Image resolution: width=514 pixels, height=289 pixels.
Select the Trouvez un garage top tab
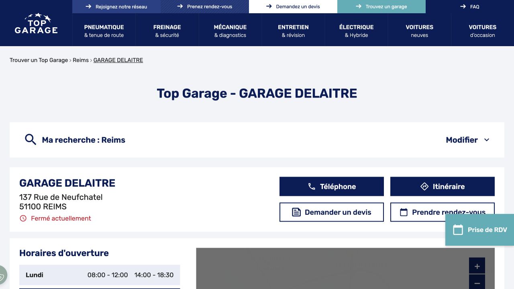[x=381, y=6]
